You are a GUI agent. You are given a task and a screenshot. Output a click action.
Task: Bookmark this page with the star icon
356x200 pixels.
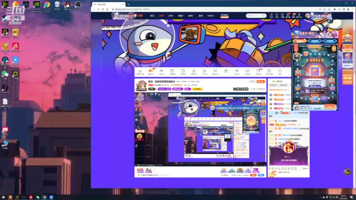329,9
